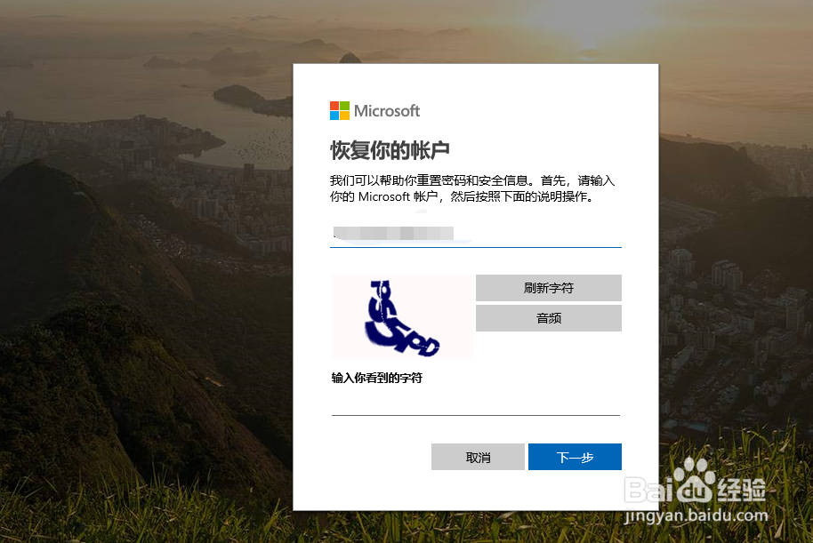Click the 输入你看到的字符 label
Image resolution: width=813 pixels, height=543 pixels.
(377, 378)
